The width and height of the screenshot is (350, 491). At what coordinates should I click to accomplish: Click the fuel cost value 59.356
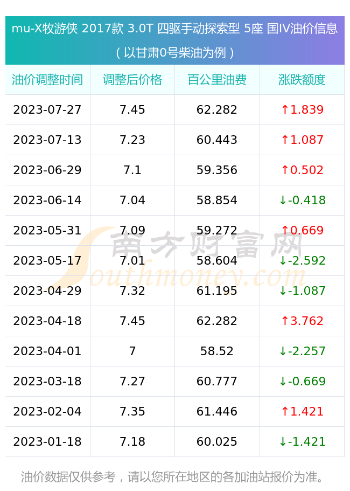217,170
